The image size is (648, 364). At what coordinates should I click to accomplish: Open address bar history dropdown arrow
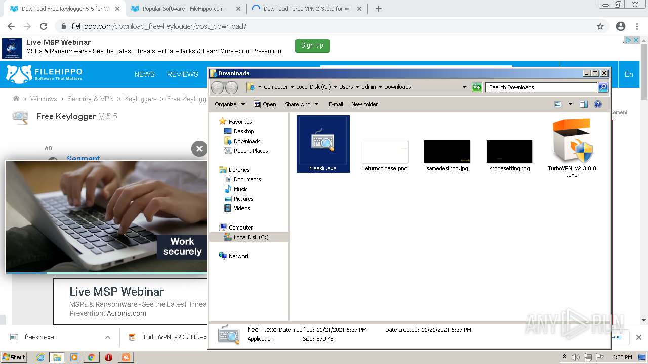click(x=464, y=87)
